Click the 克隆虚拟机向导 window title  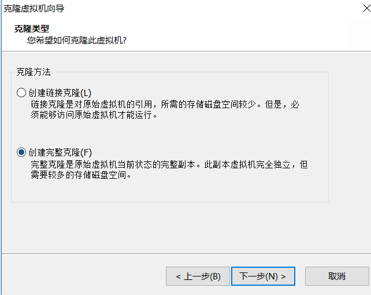[34, 9]
